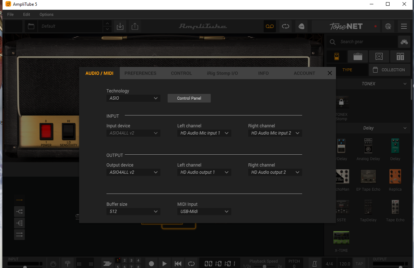
Task: Open the Edit menu
Action: 26,14
